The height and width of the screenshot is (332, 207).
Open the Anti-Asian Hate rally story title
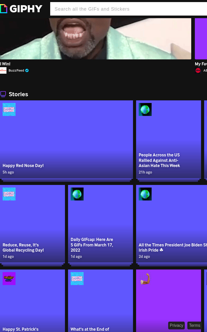[x=159, y=160]
